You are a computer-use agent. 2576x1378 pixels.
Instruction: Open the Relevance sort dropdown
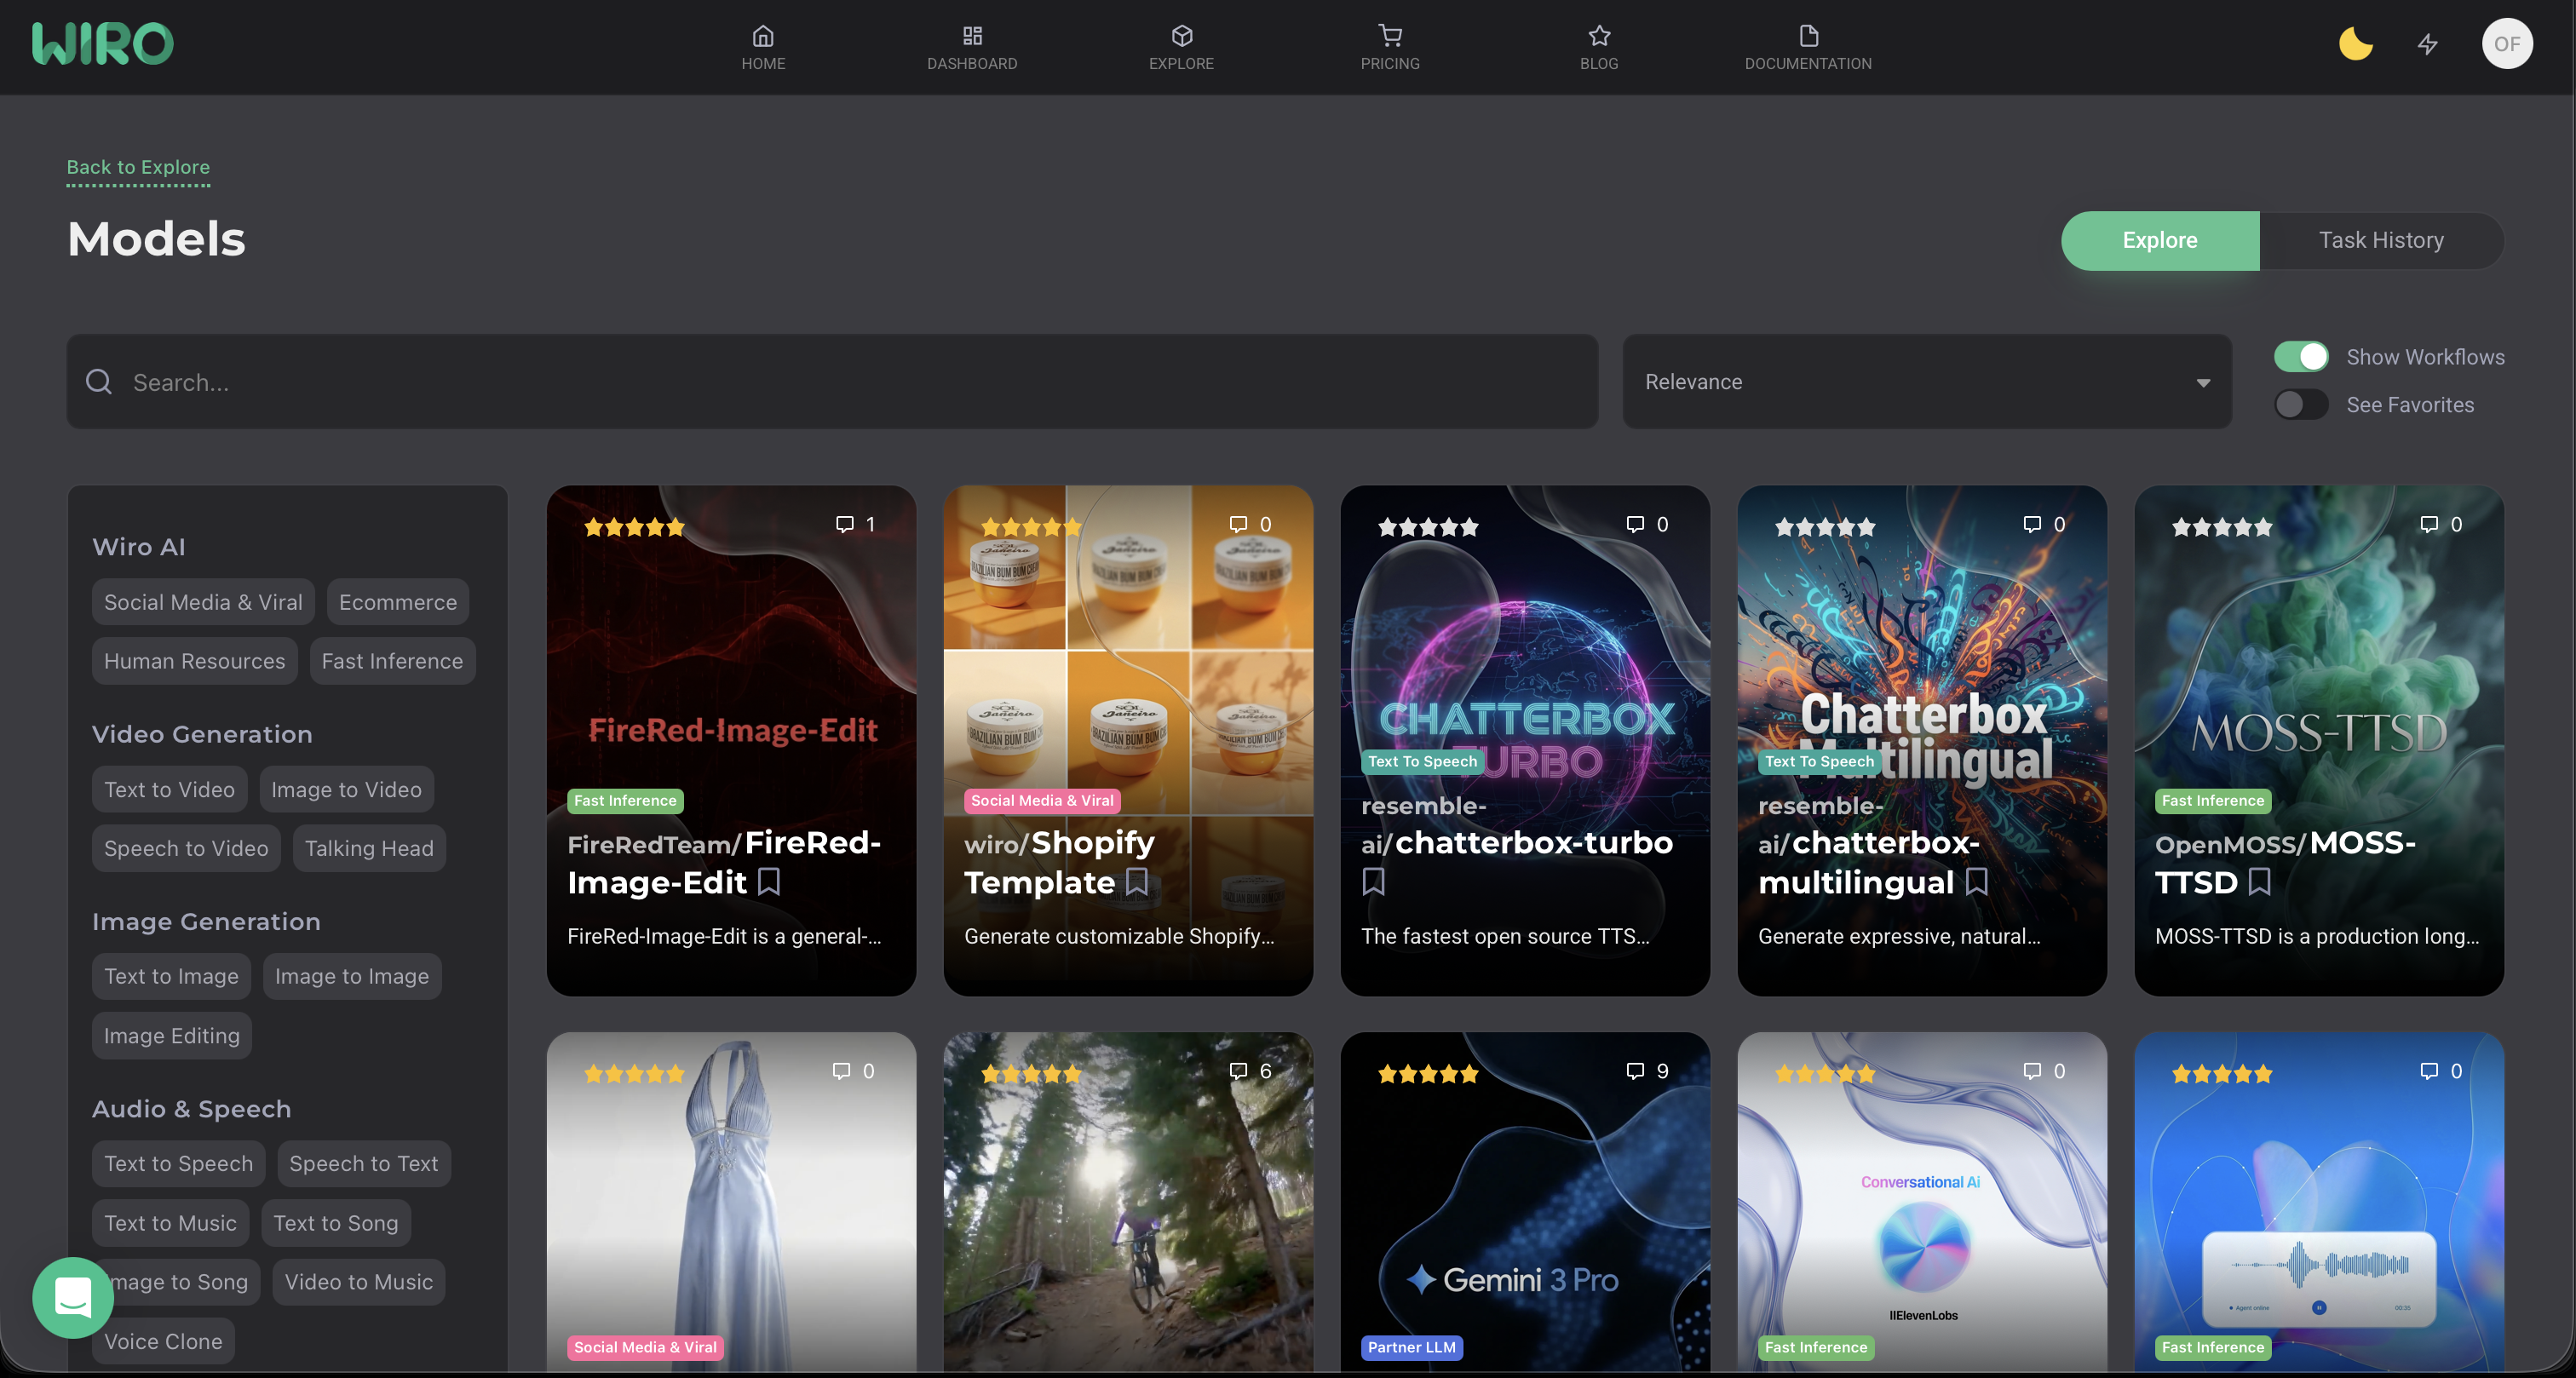click(1926, 382)
